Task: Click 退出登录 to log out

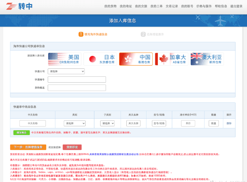Action: coord(236,6)
